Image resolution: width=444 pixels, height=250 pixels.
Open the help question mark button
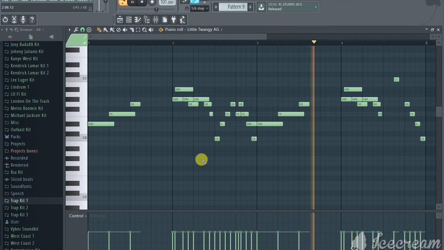(x=32, y=20)
